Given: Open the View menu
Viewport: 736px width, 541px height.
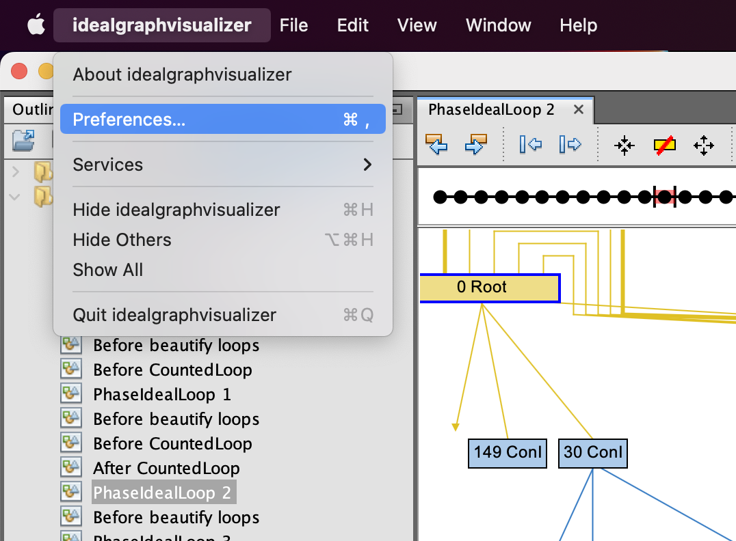Looking at the screenshot, I should tap(417, 25).
